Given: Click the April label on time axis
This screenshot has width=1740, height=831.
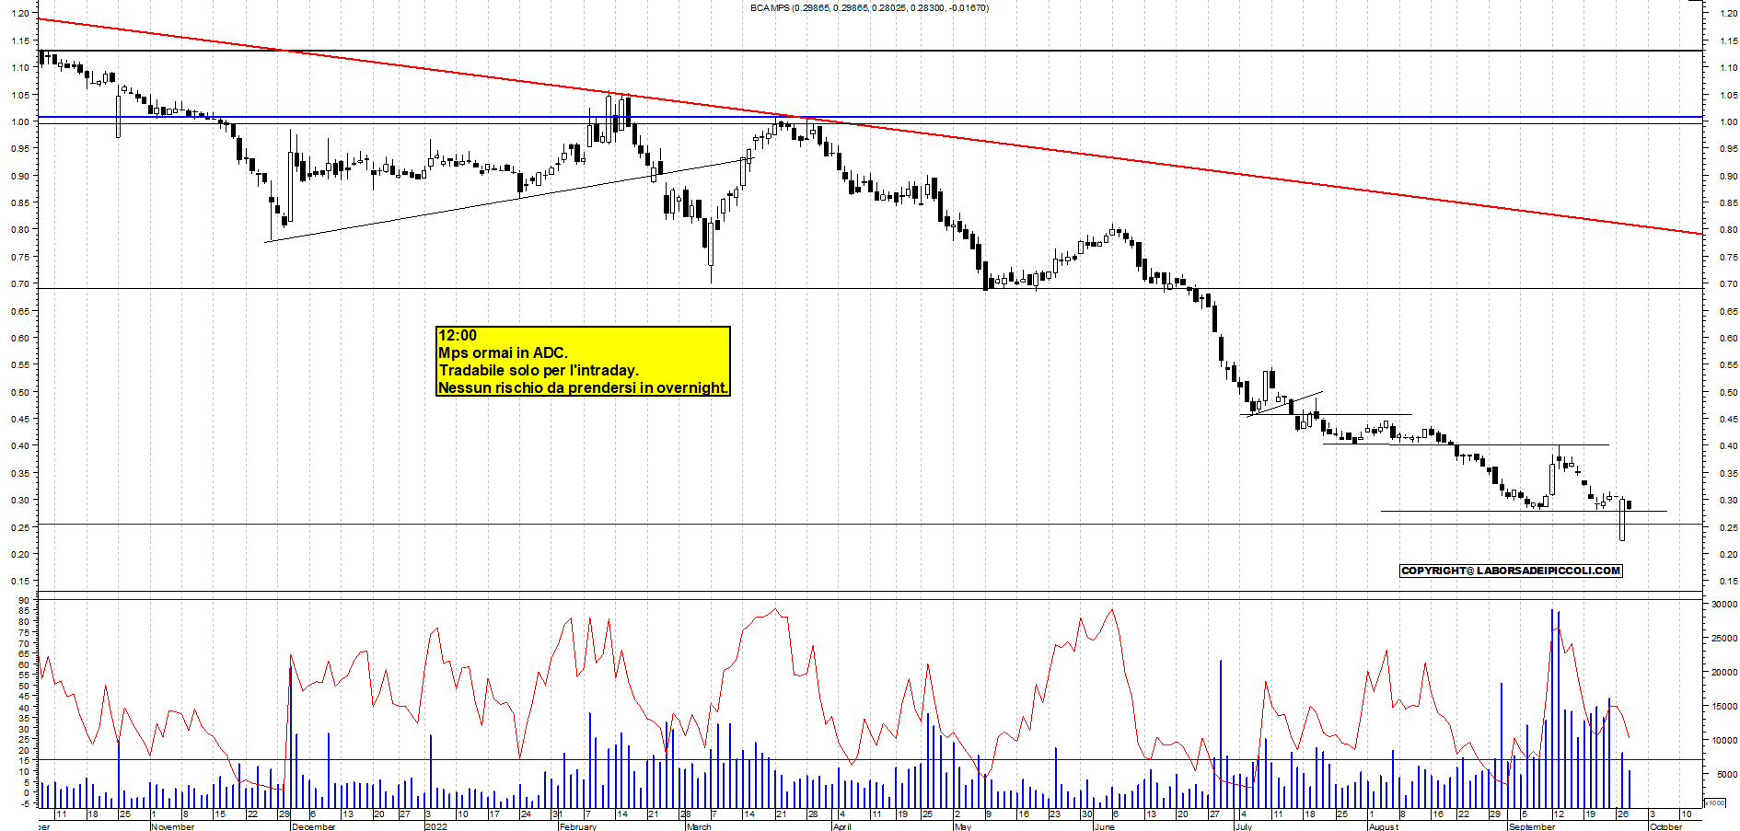Looking at the screenshot, I should [841, 826].
